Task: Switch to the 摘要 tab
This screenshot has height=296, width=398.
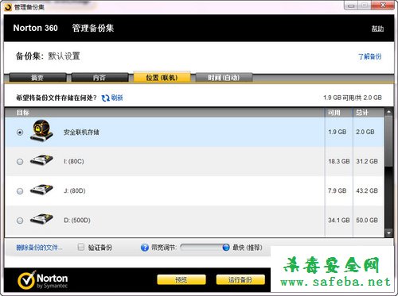Action: 37,78
